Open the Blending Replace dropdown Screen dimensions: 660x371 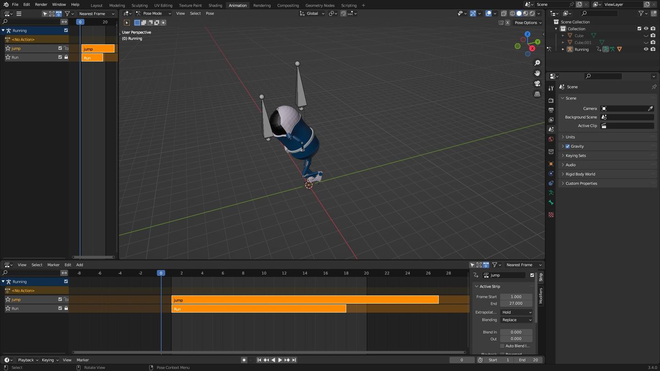click(517, 320)
